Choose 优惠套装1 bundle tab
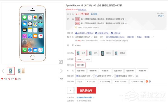The image size is (168, 104). (81, 71)
